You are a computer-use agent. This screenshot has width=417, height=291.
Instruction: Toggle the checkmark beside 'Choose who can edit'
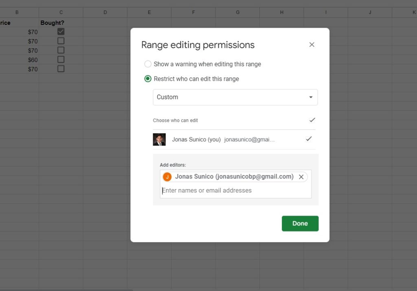[x=312, y=120]
